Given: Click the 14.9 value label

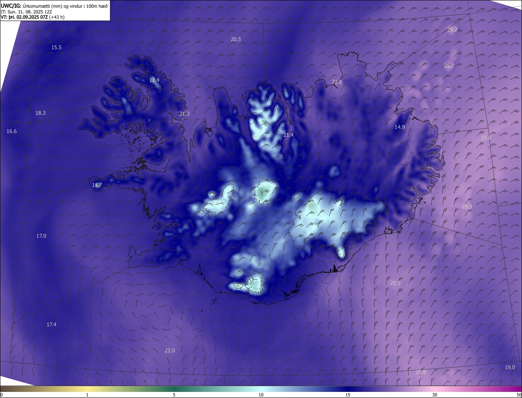Looking at the screenshot, I should click(x=400, y=127).
